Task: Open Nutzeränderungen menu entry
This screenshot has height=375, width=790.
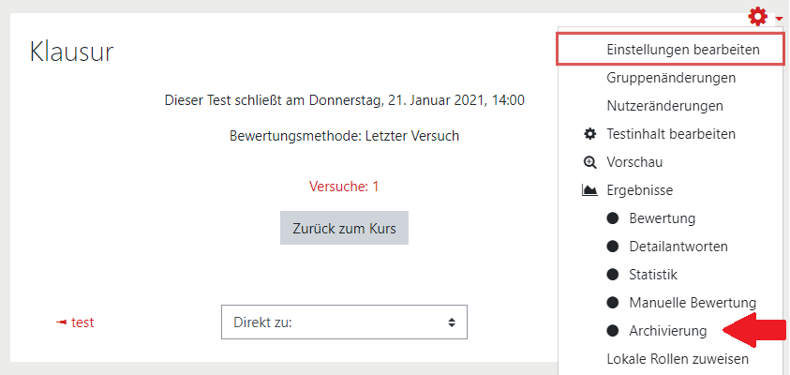Action: click(664, 106)
